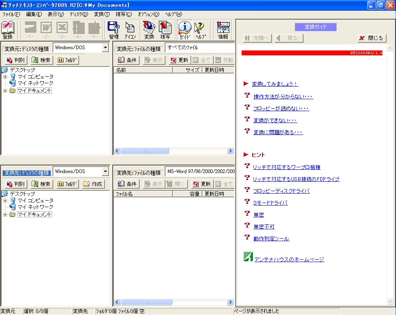Click 判別 in destination disk pane
The width and height of the screenshot is (396, 315).
[16, 184]
